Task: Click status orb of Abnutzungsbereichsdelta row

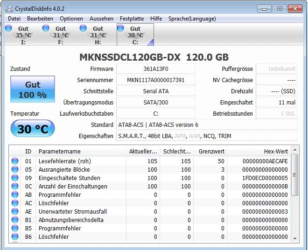Action: point(15,220)
